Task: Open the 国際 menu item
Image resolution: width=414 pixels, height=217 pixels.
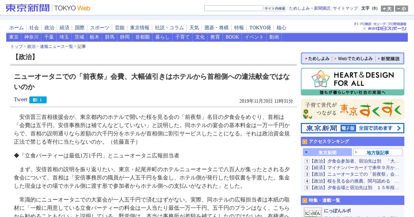Action: tap(80, 28)
